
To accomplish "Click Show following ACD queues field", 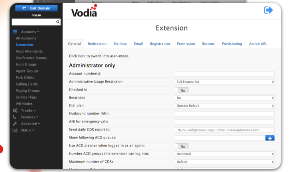I will pyautogui.click(x=220, y=138).
